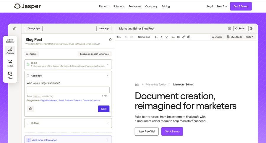Toggle underline formatting
This screenshot has height=143, width=266.
pyautogui.click(x=166, y=37)
